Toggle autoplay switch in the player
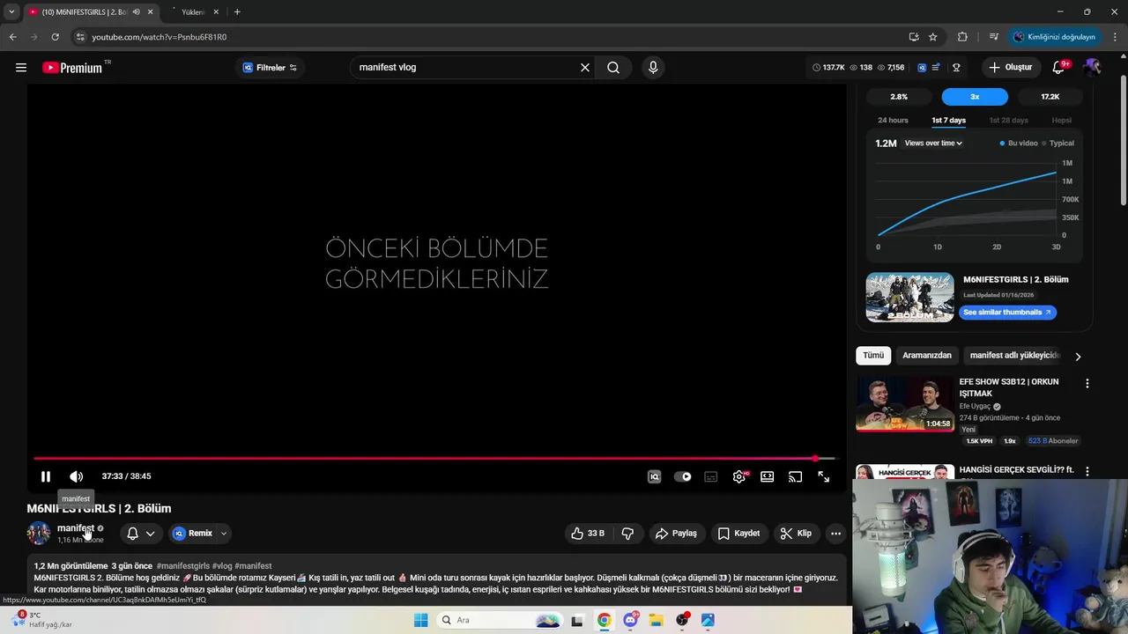 pyautogui.click(x=683, y=476)
